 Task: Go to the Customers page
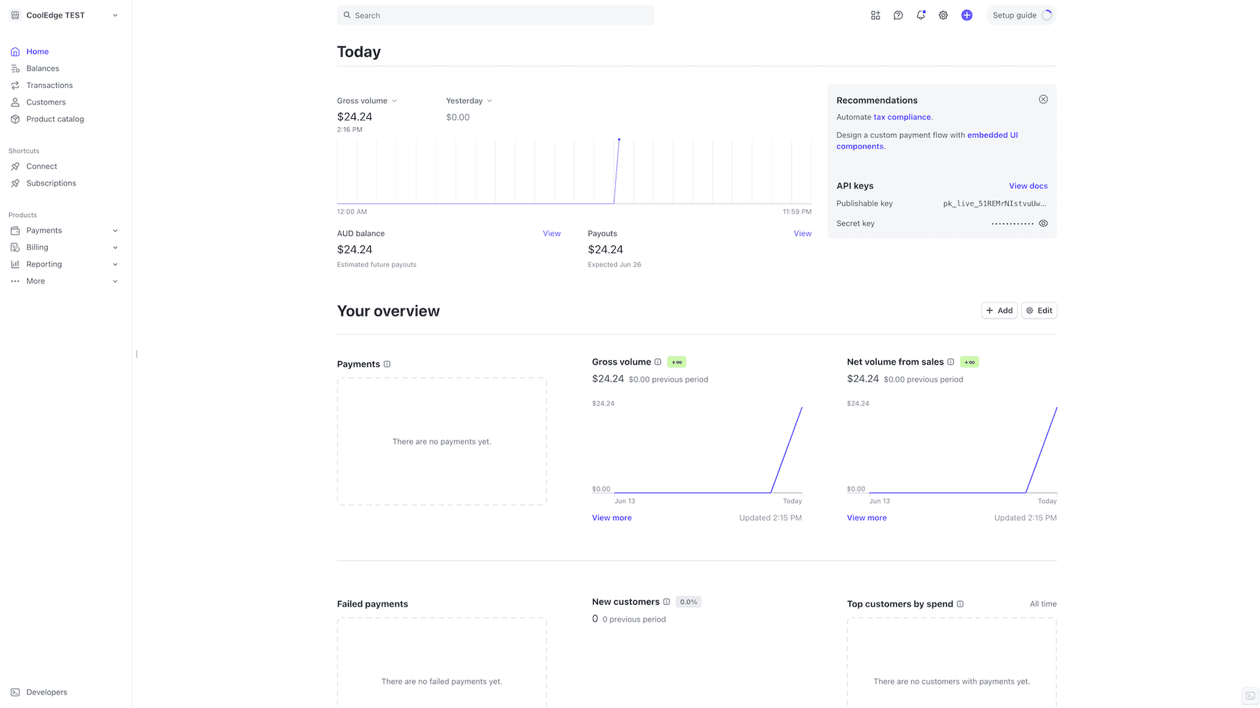click(45, 102)
